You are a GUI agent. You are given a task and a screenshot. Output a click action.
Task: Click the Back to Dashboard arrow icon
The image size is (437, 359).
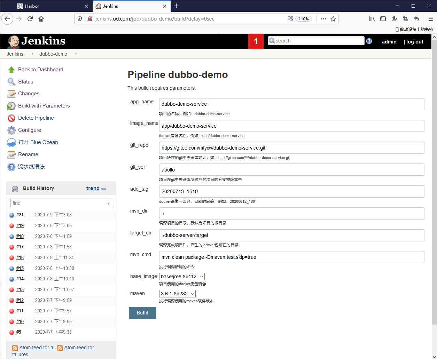coord(11,70)
